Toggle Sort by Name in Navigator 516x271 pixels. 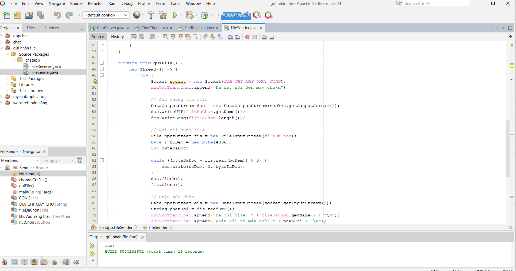tap(66, 262)
